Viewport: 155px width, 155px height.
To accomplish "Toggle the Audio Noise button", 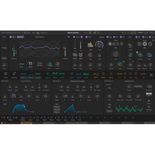I will tap(138, 86).
